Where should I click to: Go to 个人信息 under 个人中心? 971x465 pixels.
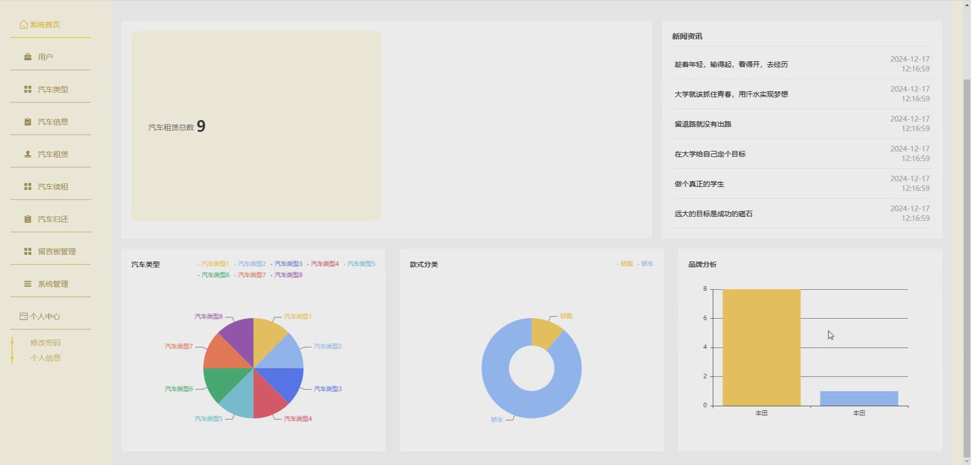46,358
